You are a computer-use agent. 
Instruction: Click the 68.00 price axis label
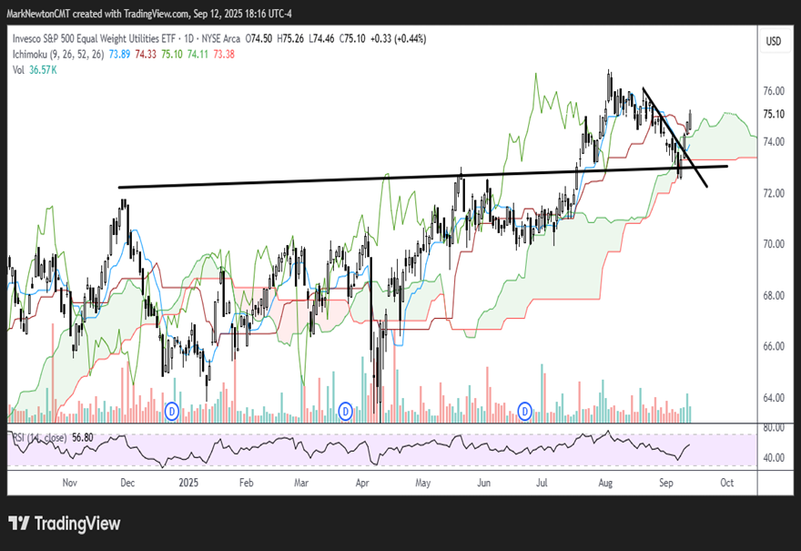pyautogui.click(x=774, y=295)
